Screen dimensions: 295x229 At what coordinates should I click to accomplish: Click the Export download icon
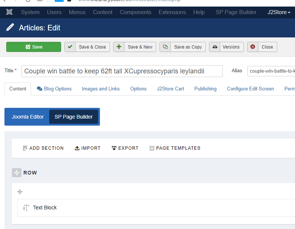pyautogui.click(x=114, y=148)
